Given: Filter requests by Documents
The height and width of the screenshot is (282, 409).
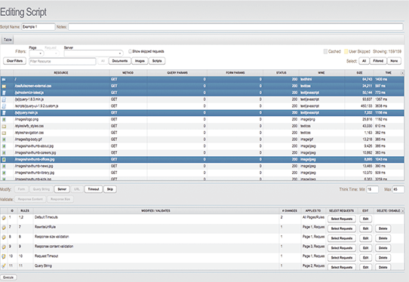Looking at the screenshot, I should click(120, 61).
